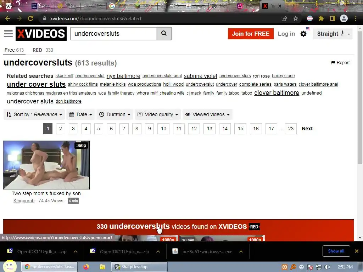
Task: Reload the page with the refresh icon
Action: click(x=30, y=18)
